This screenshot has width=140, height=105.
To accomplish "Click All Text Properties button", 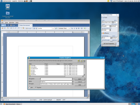I will click(109, 44).
